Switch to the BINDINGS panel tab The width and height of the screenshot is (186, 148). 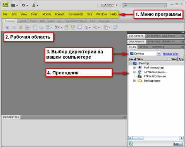click(154, 42)
